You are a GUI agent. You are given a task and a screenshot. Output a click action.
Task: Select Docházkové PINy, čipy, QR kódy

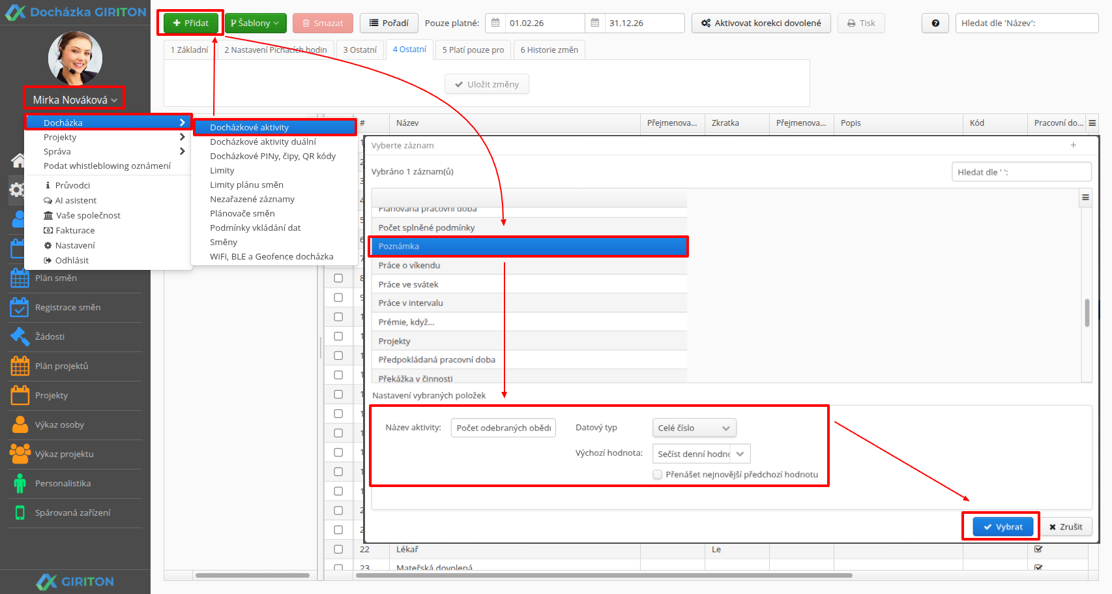click(272, 156)
